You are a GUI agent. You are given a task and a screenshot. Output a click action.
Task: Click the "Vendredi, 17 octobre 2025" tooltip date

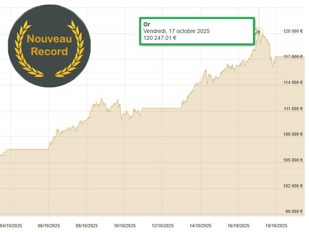(x=176, y=31)
